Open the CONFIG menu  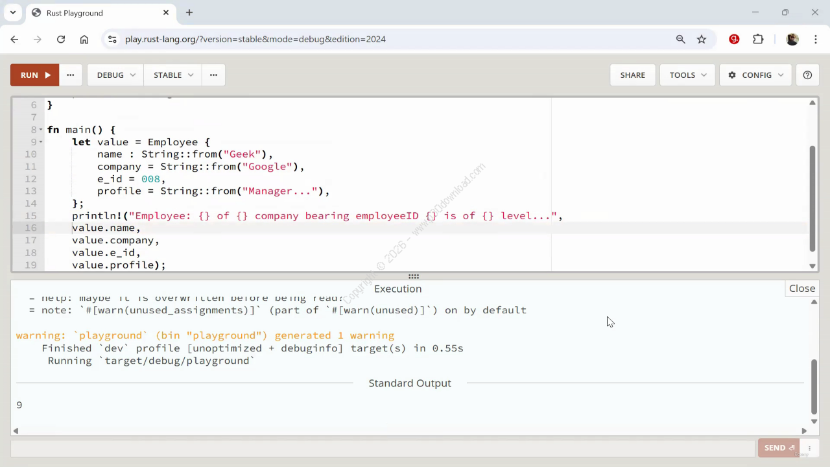[755, 75]
